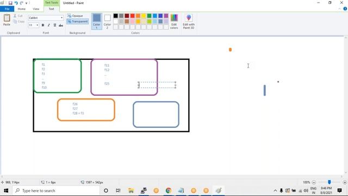The width and height of the screenshot is (348, 196).
Task: Click the 100% zoom level text
Action: point(306,182)
